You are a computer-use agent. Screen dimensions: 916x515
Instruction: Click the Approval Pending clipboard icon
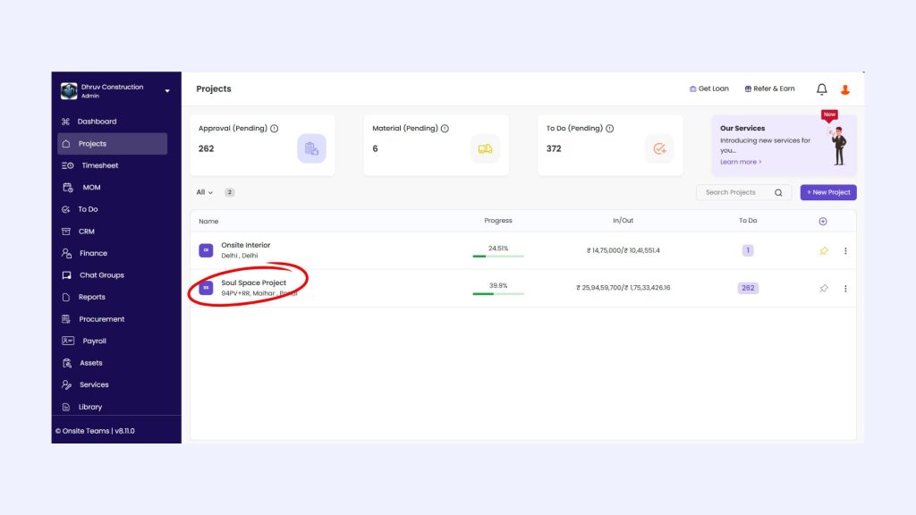(311, 148)
